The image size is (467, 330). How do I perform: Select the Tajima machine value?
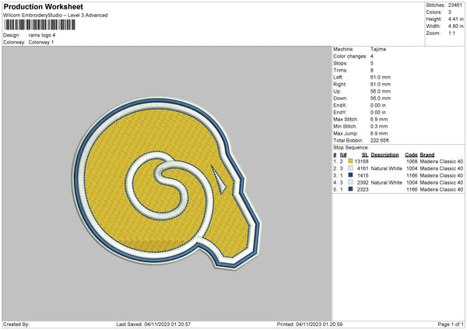pyautogui.click(x=377, y=49)
